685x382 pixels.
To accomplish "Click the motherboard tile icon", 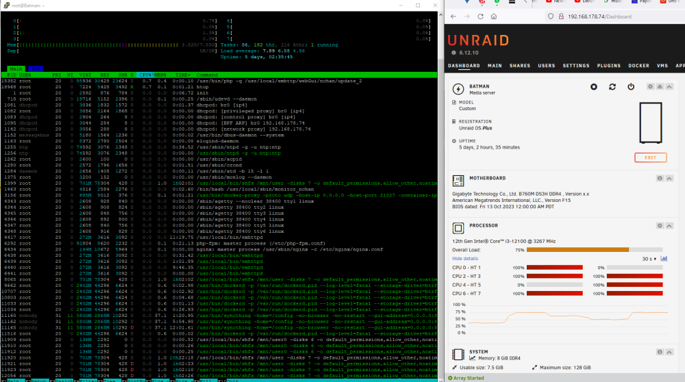I will point(458,180).
